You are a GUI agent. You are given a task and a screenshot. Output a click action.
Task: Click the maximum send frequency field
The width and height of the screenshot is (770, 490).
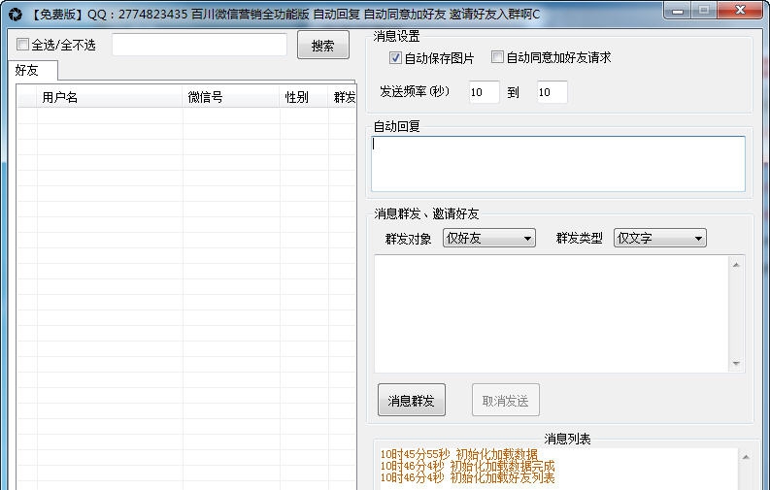click(x=552, y=92)
